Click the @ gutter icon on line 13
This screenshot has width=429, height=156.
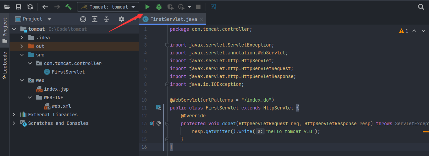(x=159, y=123)
